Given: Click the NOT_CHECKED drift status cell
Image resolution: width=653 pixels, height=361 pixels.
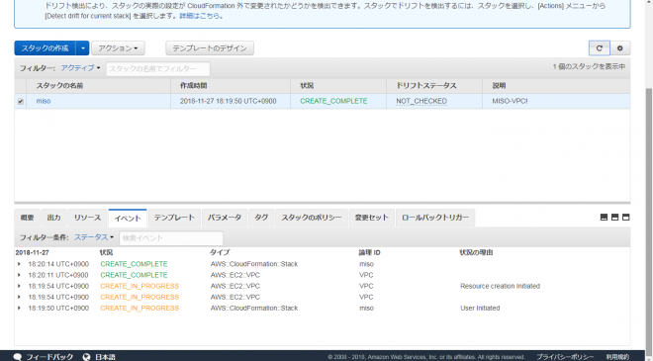Looking at the screenshot, I should tap(421, 101).
